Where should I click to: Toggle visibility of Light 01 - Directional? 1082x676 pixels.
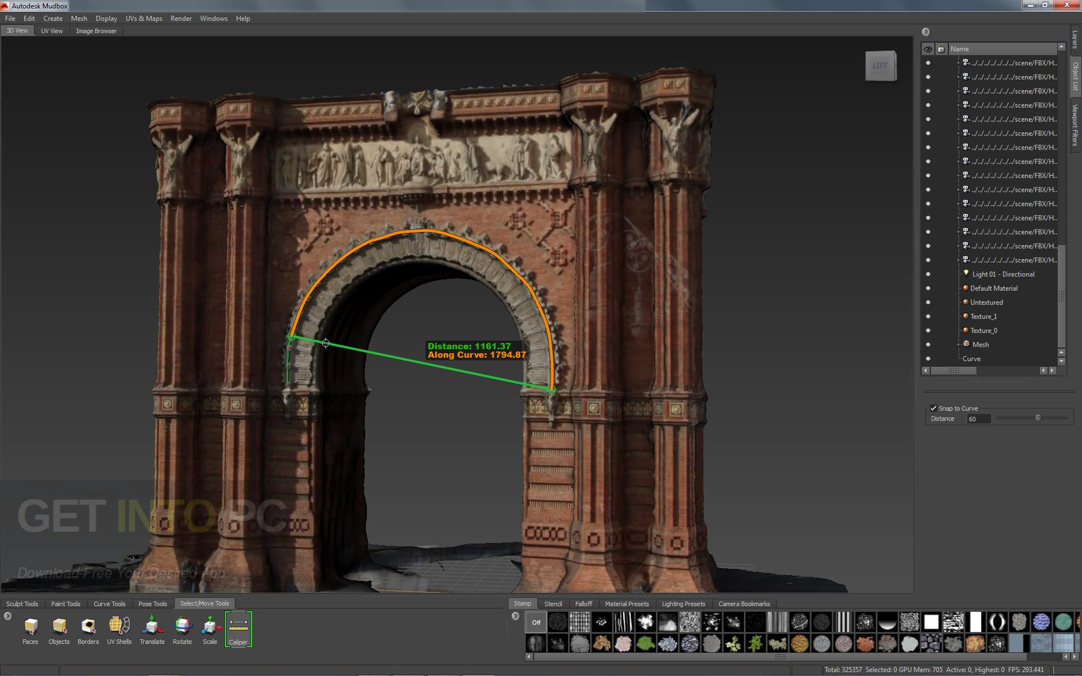point(928,274)
